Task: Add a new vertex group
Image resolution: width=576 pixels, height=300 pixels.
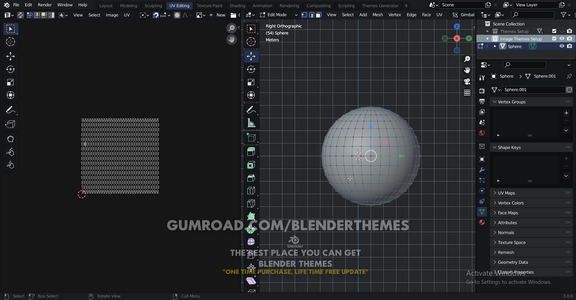Action: click(x=566, y=113)
